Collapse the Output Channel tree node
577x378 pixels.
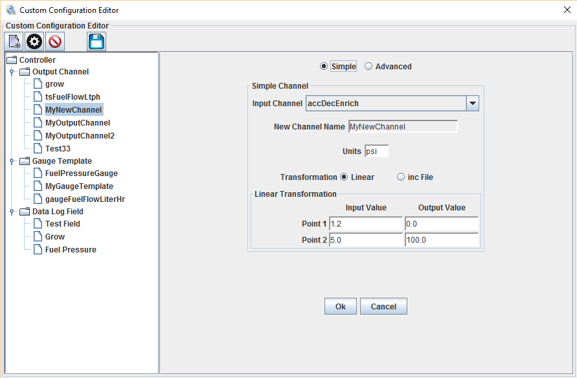coord(12,72)
